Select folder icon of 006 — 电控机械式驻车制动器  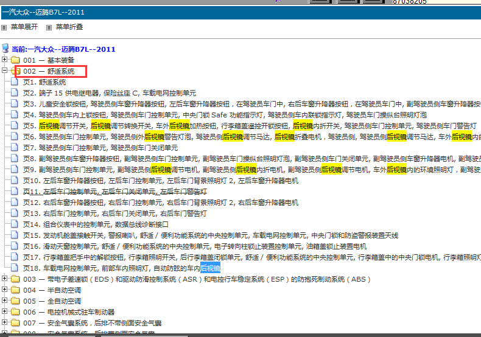(x=15, y=312)
